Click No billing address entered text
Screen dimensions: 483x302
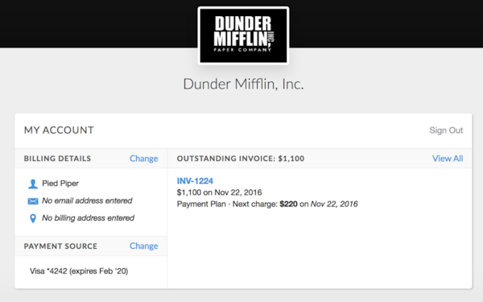click(88, 218)
